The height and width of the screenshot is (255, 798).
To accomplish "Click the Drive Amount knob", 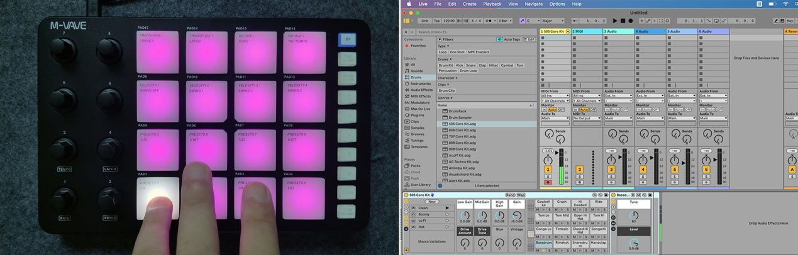I will pos(464,242).
